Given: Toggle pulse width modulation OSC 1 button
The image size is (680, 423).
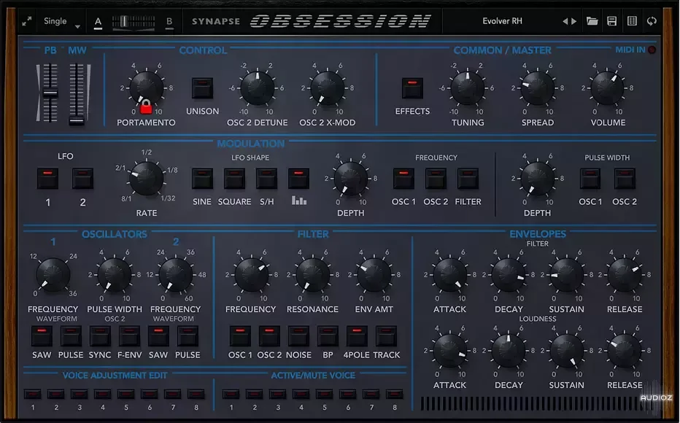Looking at the screenshot, I should click(x=590, y=179).
